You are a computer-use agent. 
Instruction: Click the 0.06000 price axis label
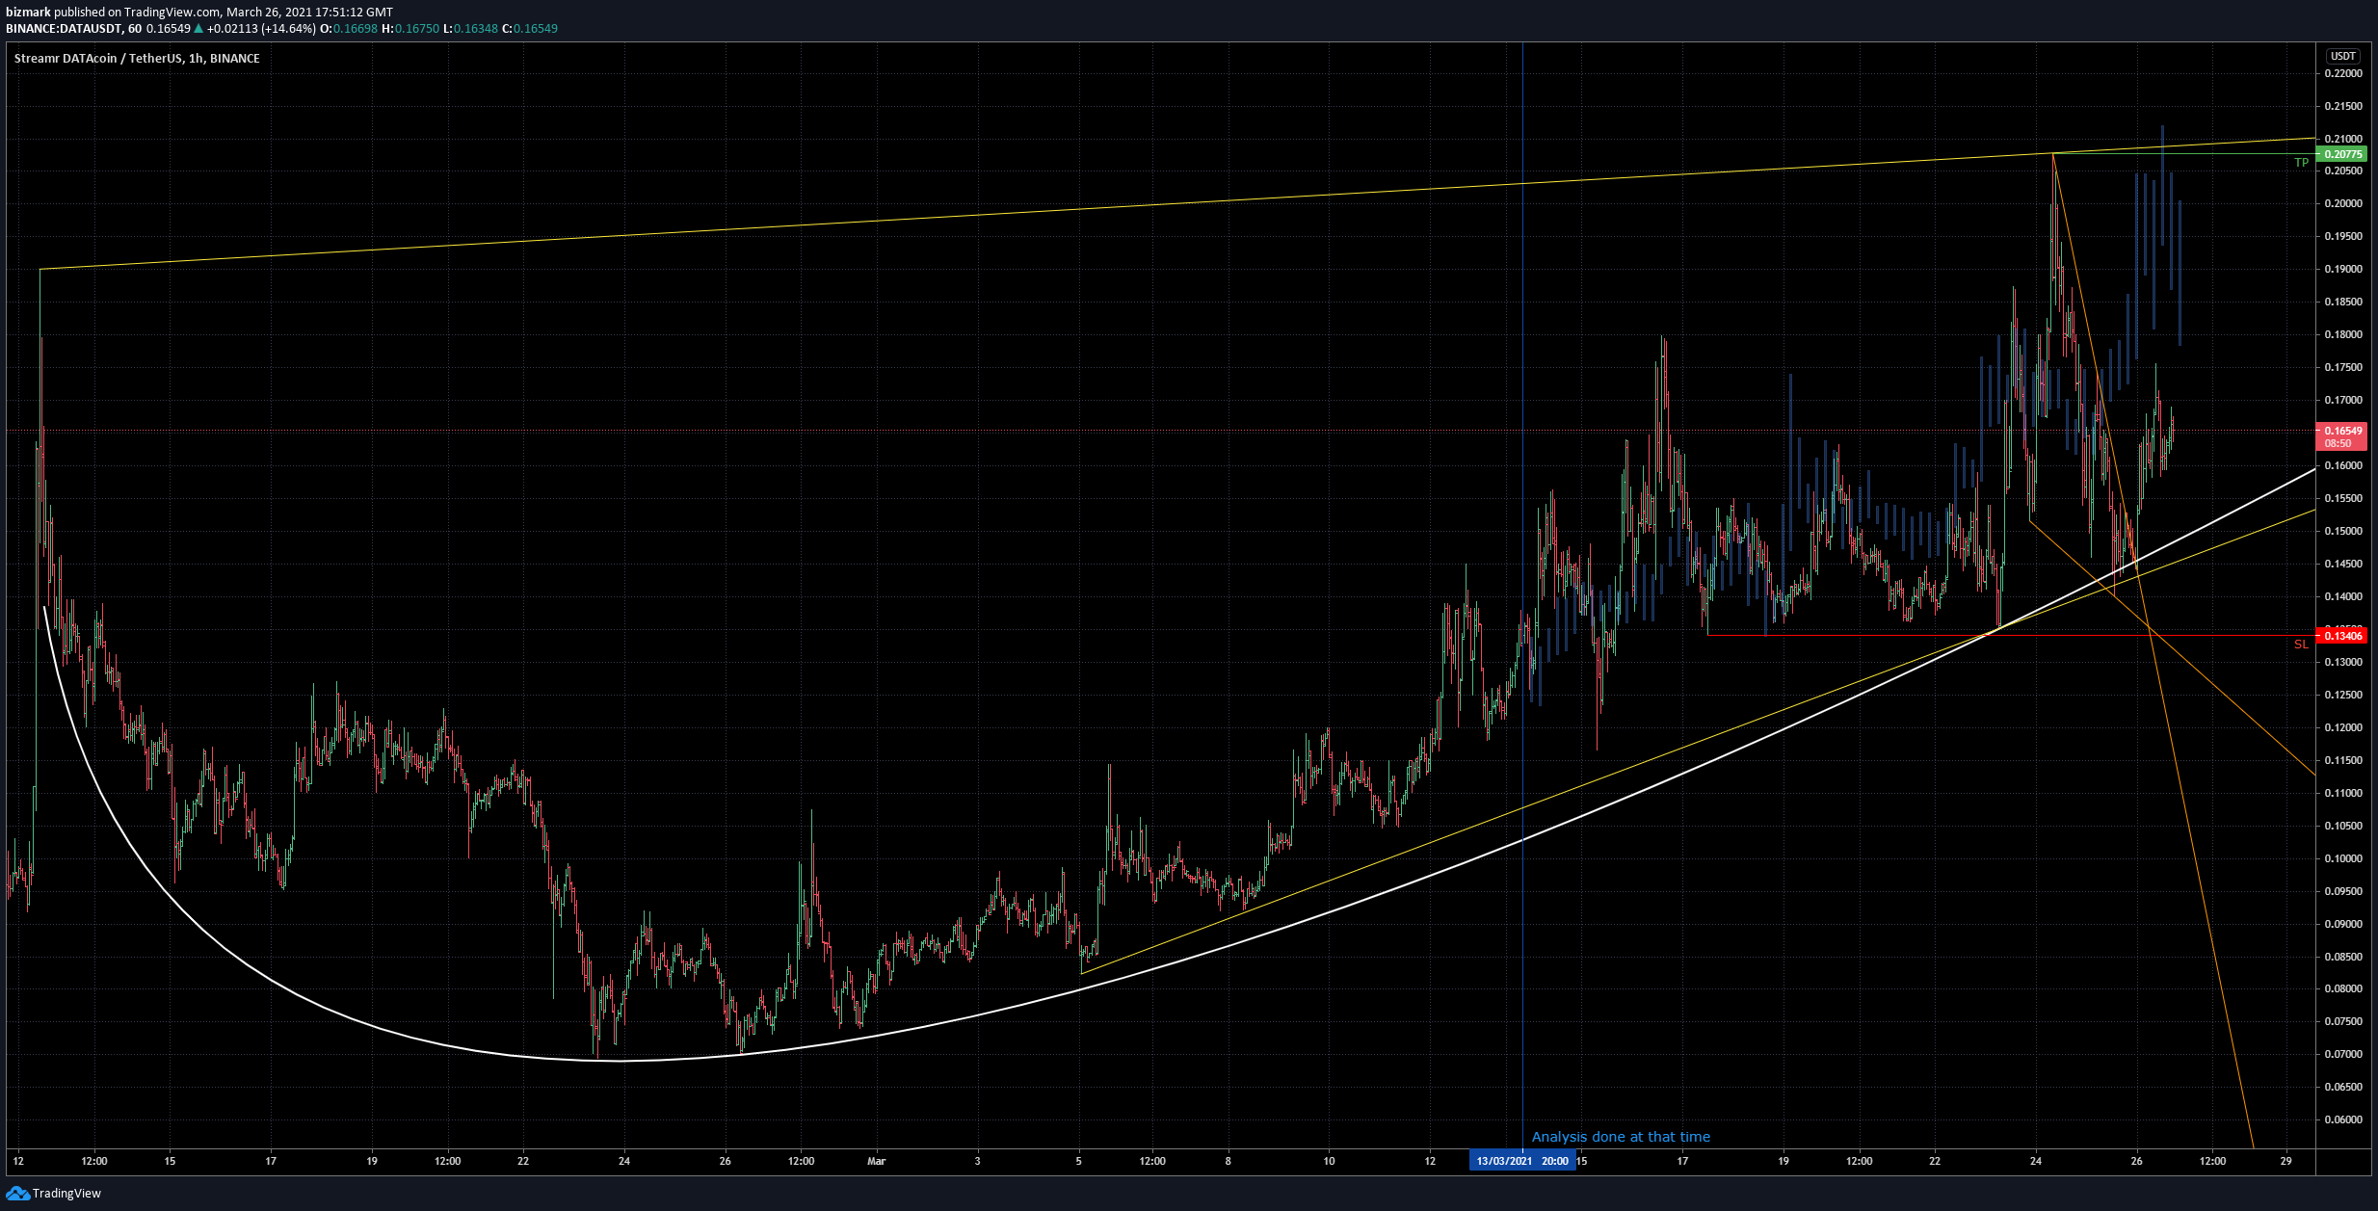[2343, 1120]
